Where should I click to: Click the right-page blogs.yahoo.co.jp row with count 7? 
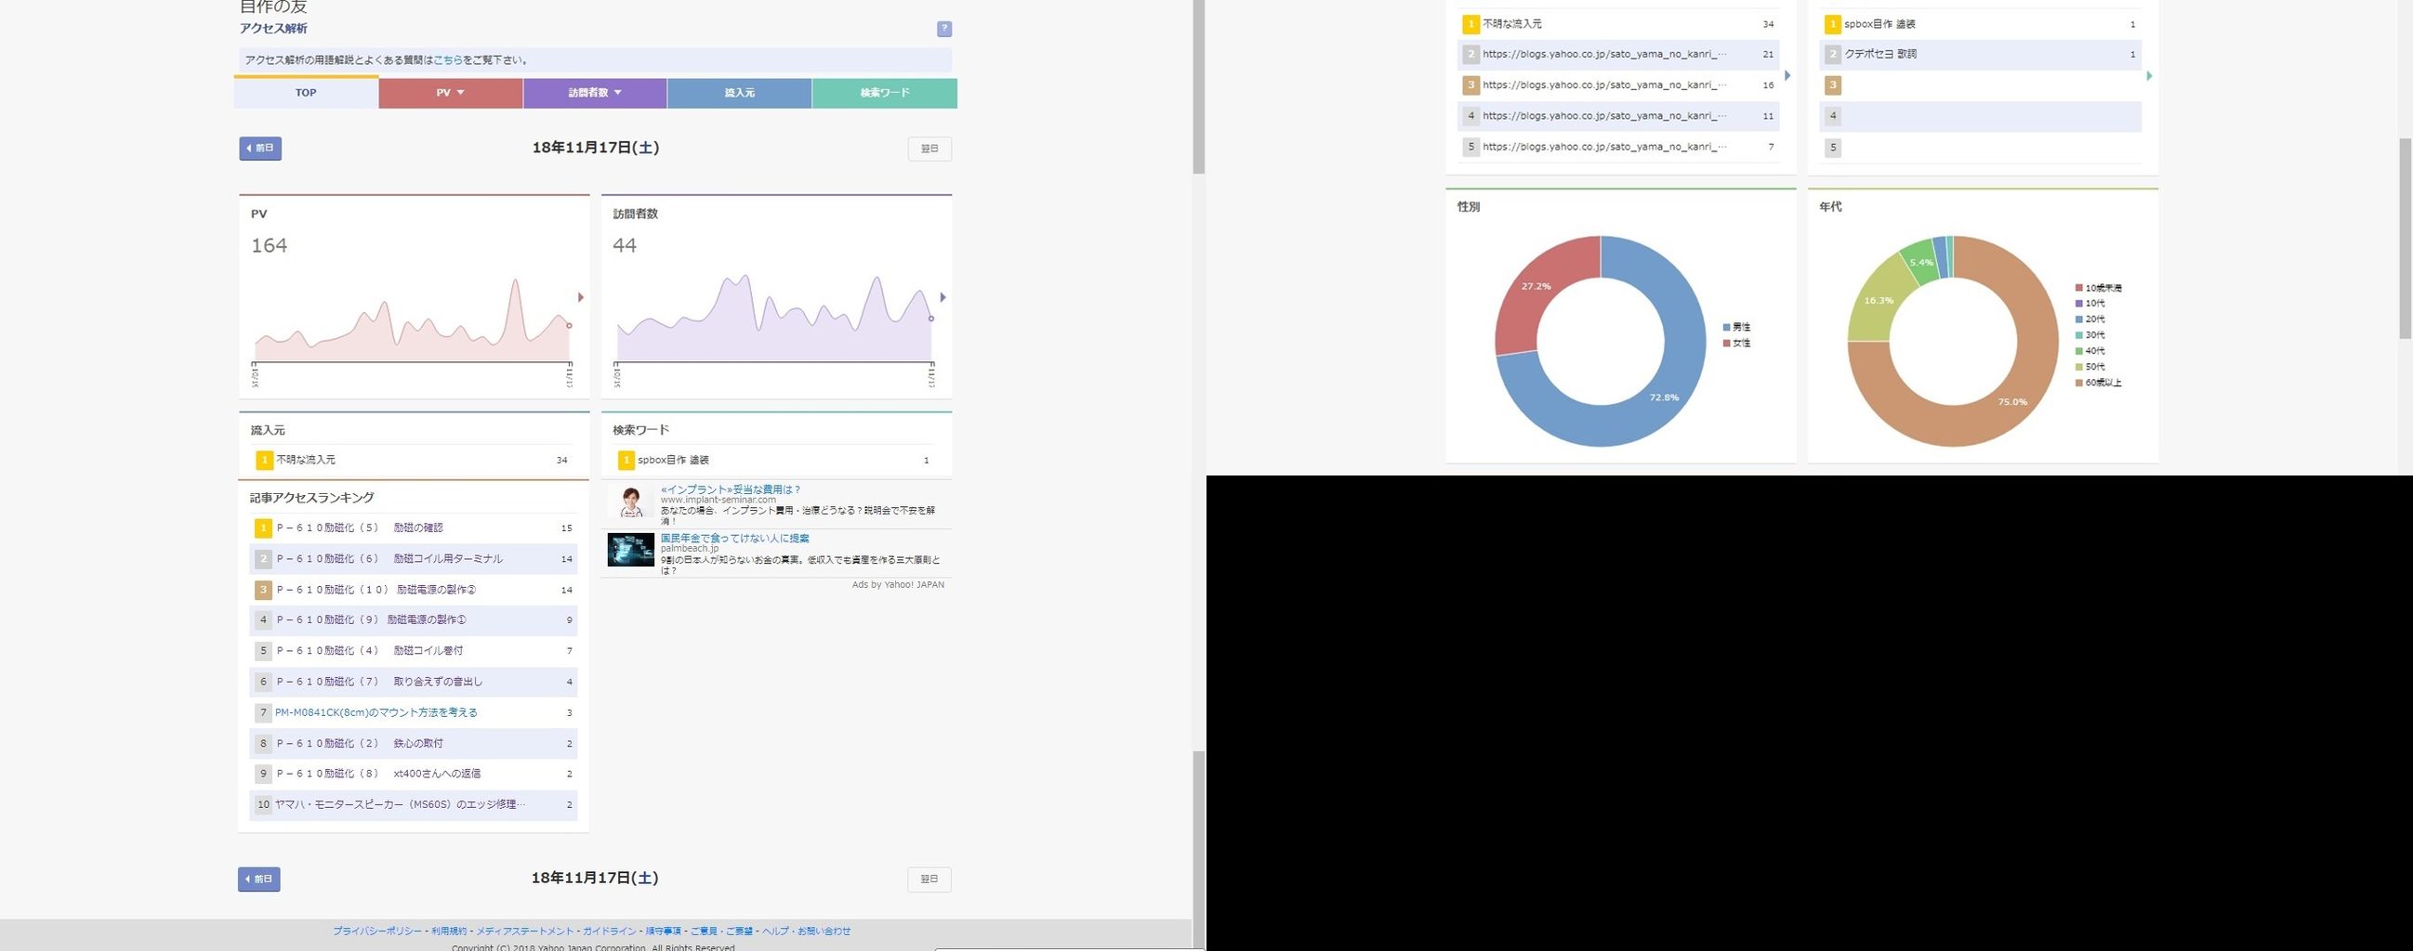pos(1618,147)
